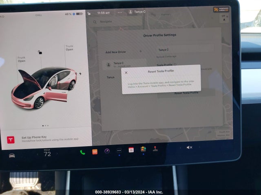Tap the 11:56 am clock

(104, 13)
